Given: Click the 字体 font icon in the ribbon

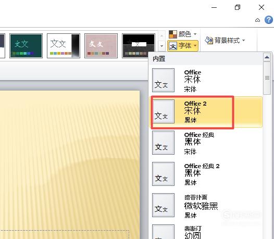Looking at the screenshot, I should pyautogui.click(x=173, y=46).
